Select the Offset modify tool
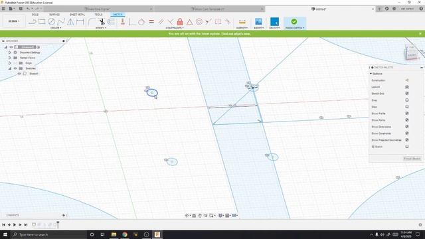The width and height of the screenshot is (425, 239). [x=111, y=22]
